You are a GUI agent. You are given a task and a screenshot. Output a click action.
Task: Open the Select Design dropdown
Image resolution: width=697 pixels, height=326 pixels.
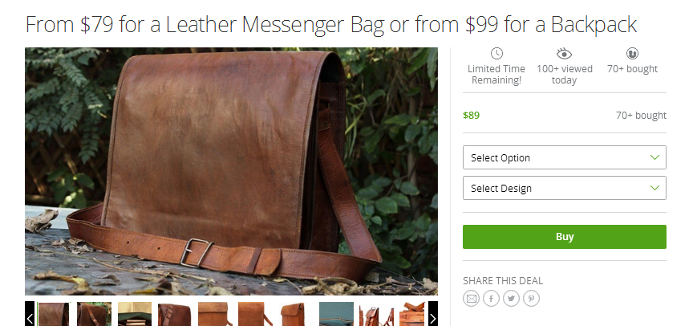point(565,188)
